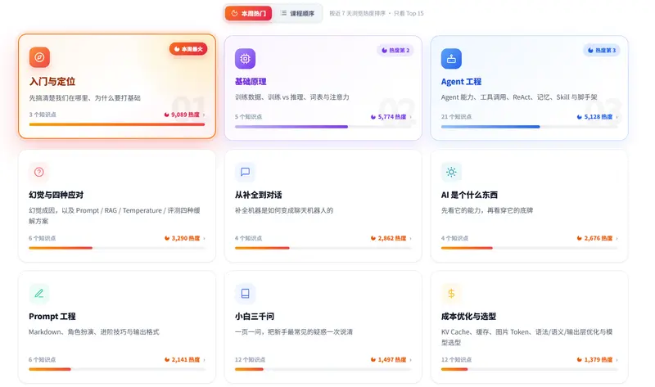Image resolution: width=655 pixels, height=387 pixels.
Task: Click the 5,774 热度 value
Action: 388,117
